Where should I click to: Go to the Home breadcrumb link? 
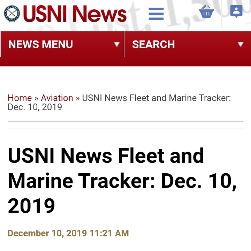(x=20, y=98)
